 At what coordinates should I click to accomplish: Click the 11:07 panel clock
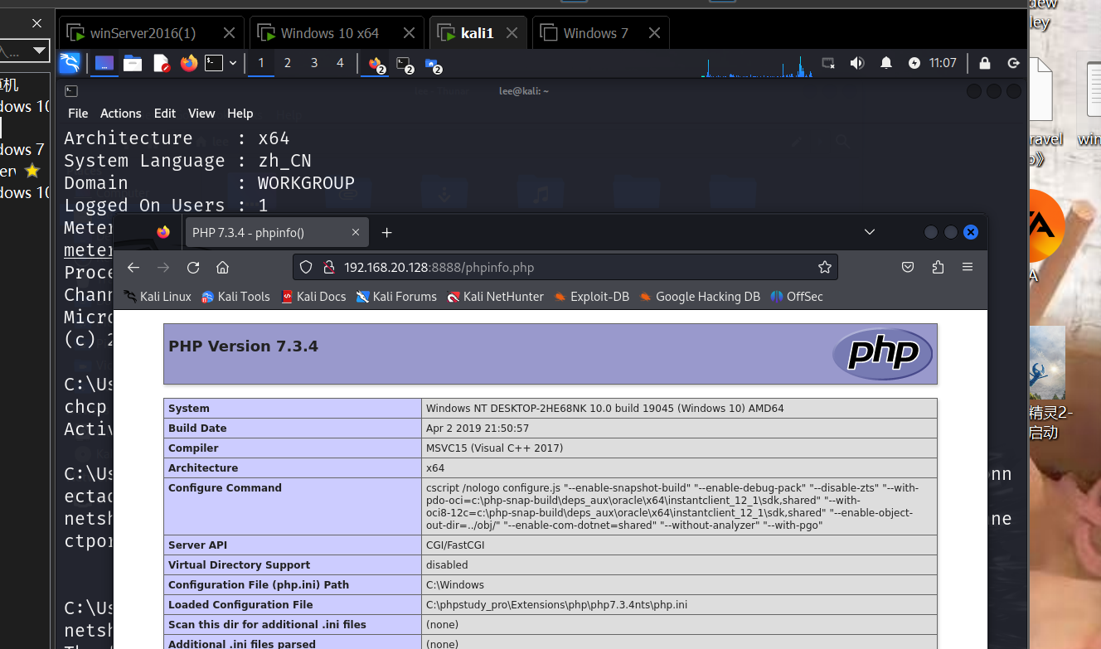pos(943,63)
